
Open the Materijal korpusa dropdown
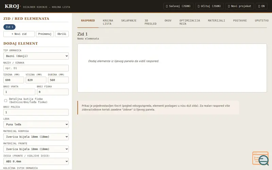pyautogui.click(x=36, y=137)
